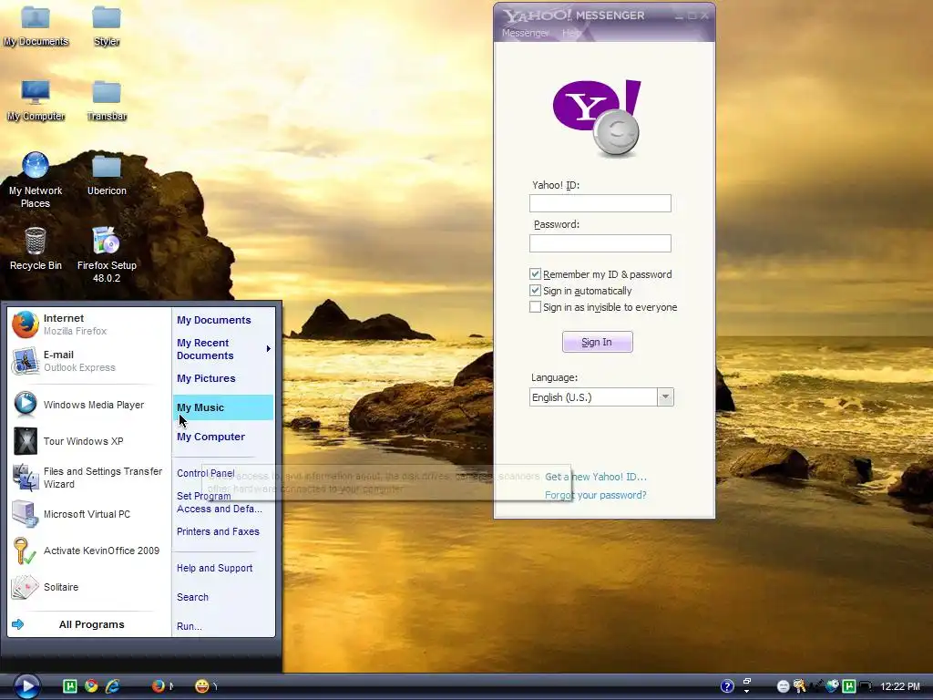Open My Network Places desktop icon
933x700 pixels.
click(36, 180)
